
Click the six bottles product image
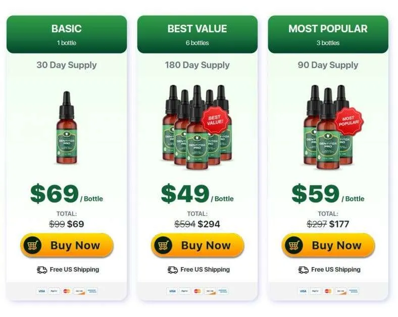197,127
